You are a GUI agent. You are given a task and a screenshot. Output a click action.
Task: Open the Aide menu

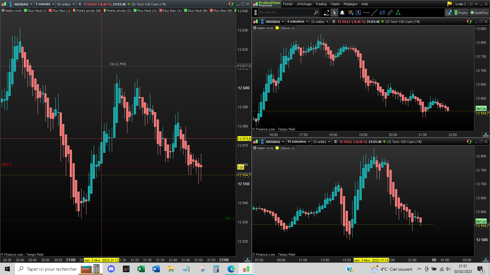point(364,4)
